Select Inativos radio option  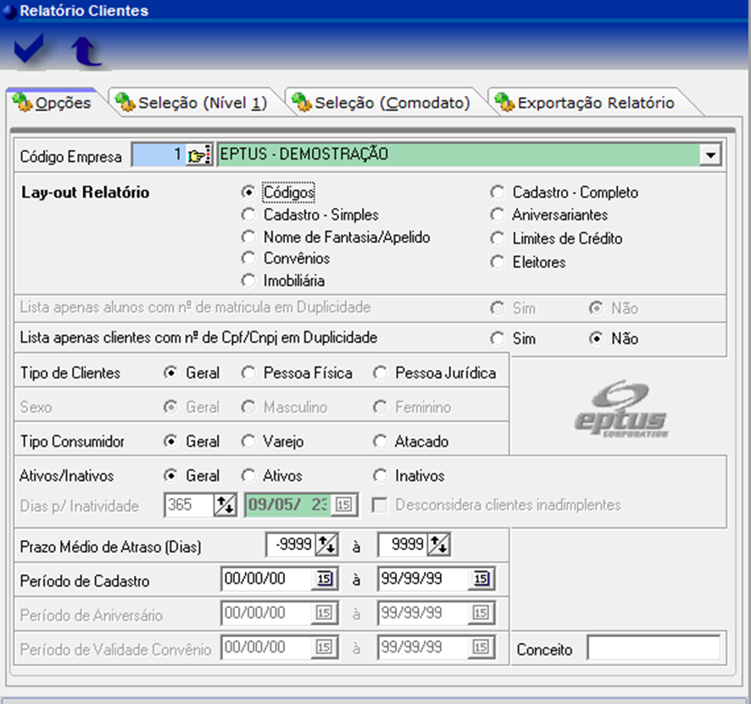point(381,476)
